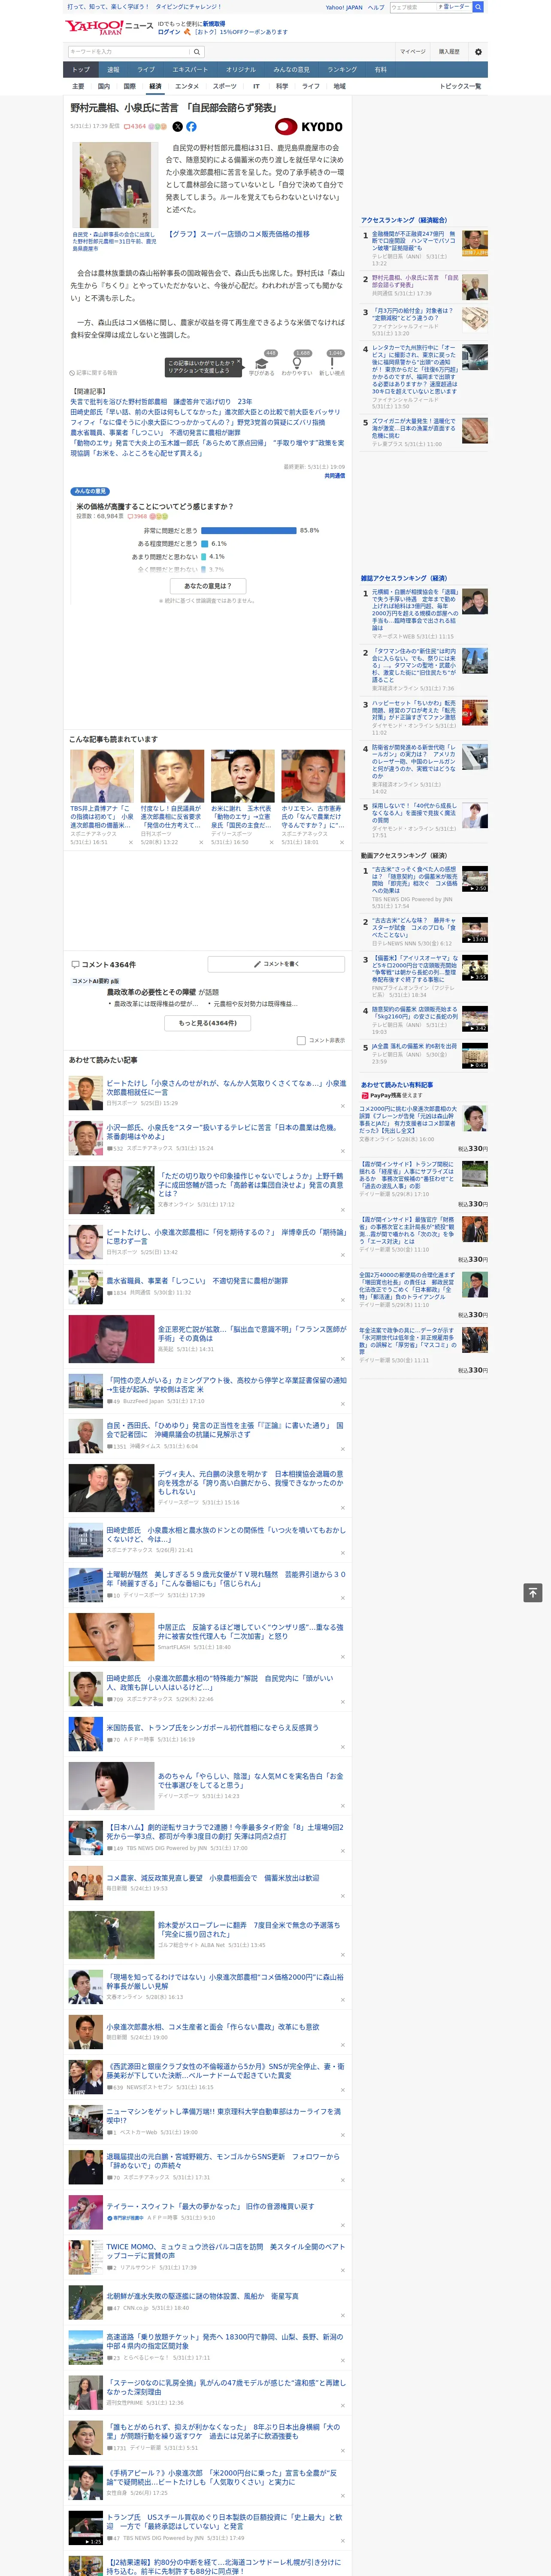Open the 地域 category tab
This screenshot has width=551, height=2576.
pos(339,86)
